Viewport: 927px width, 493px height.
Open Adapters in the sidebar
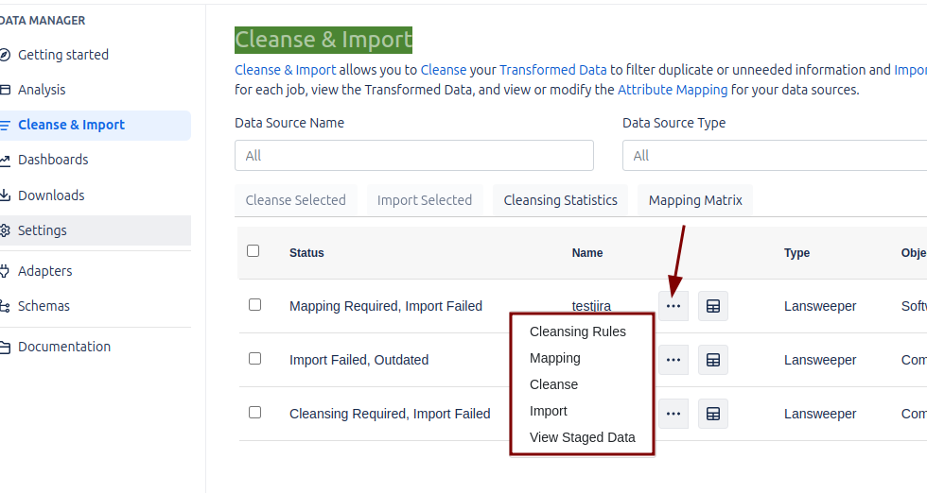tap(44, 271)
